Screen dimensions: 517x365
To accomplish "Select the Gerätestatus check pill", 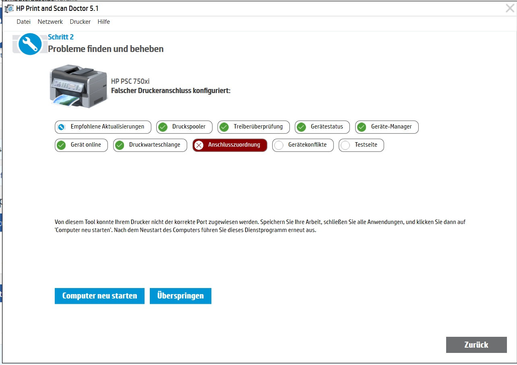I will (x=322, y=127).
